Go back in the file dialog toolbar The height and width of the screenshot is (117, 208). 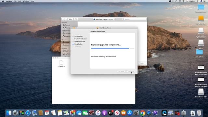[63, 19]
